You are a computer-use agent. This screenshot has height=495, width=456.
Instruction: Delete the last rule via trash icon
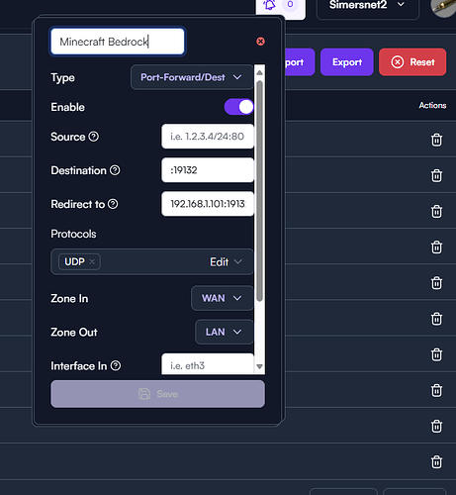(x=436, y=462)
